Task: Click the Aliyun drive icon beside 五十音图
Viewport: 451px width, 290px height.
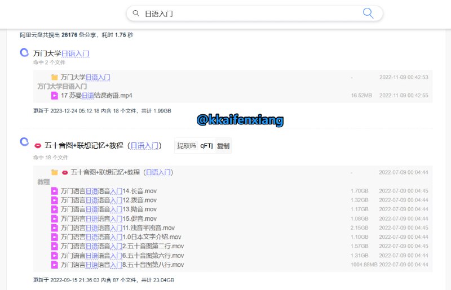Action: pyautogui.click(x=24, y=141)
